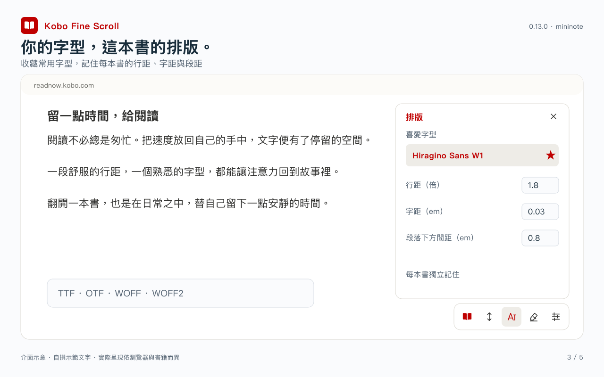The image size is (604, 377).
Task: Click the paragraph starting 翻開一本書
Action: tap(188, 204)
